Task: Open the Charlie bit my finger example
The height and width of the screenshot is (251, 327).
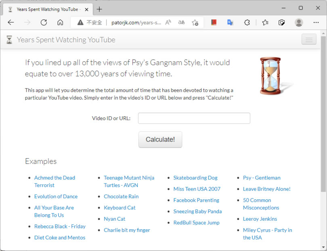Action: click(127, 230)
